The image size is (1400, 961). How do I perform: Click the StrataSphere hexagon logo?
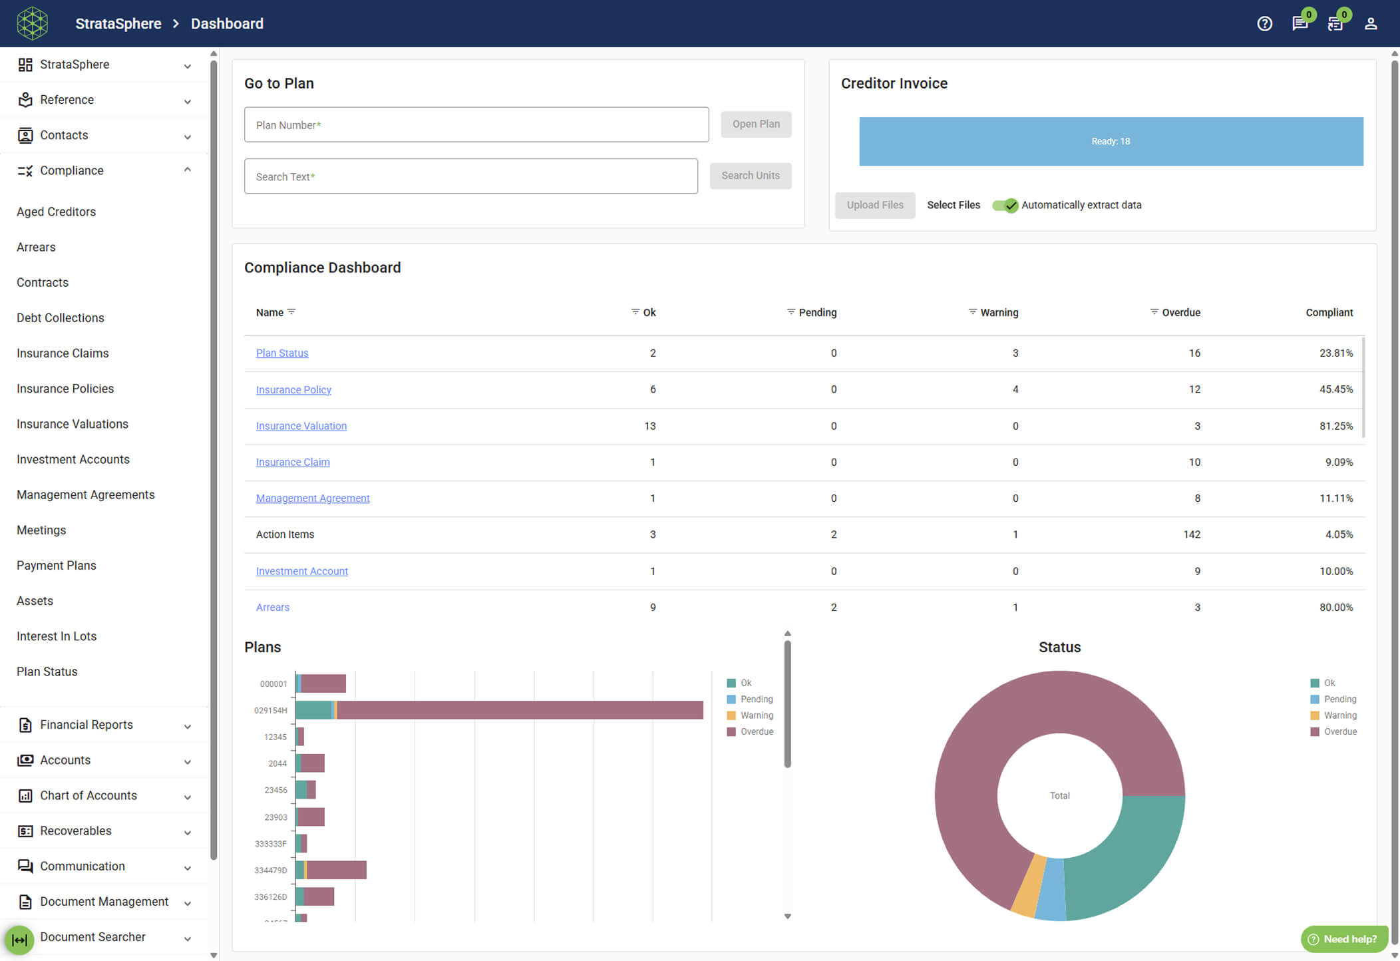point(32,23)
